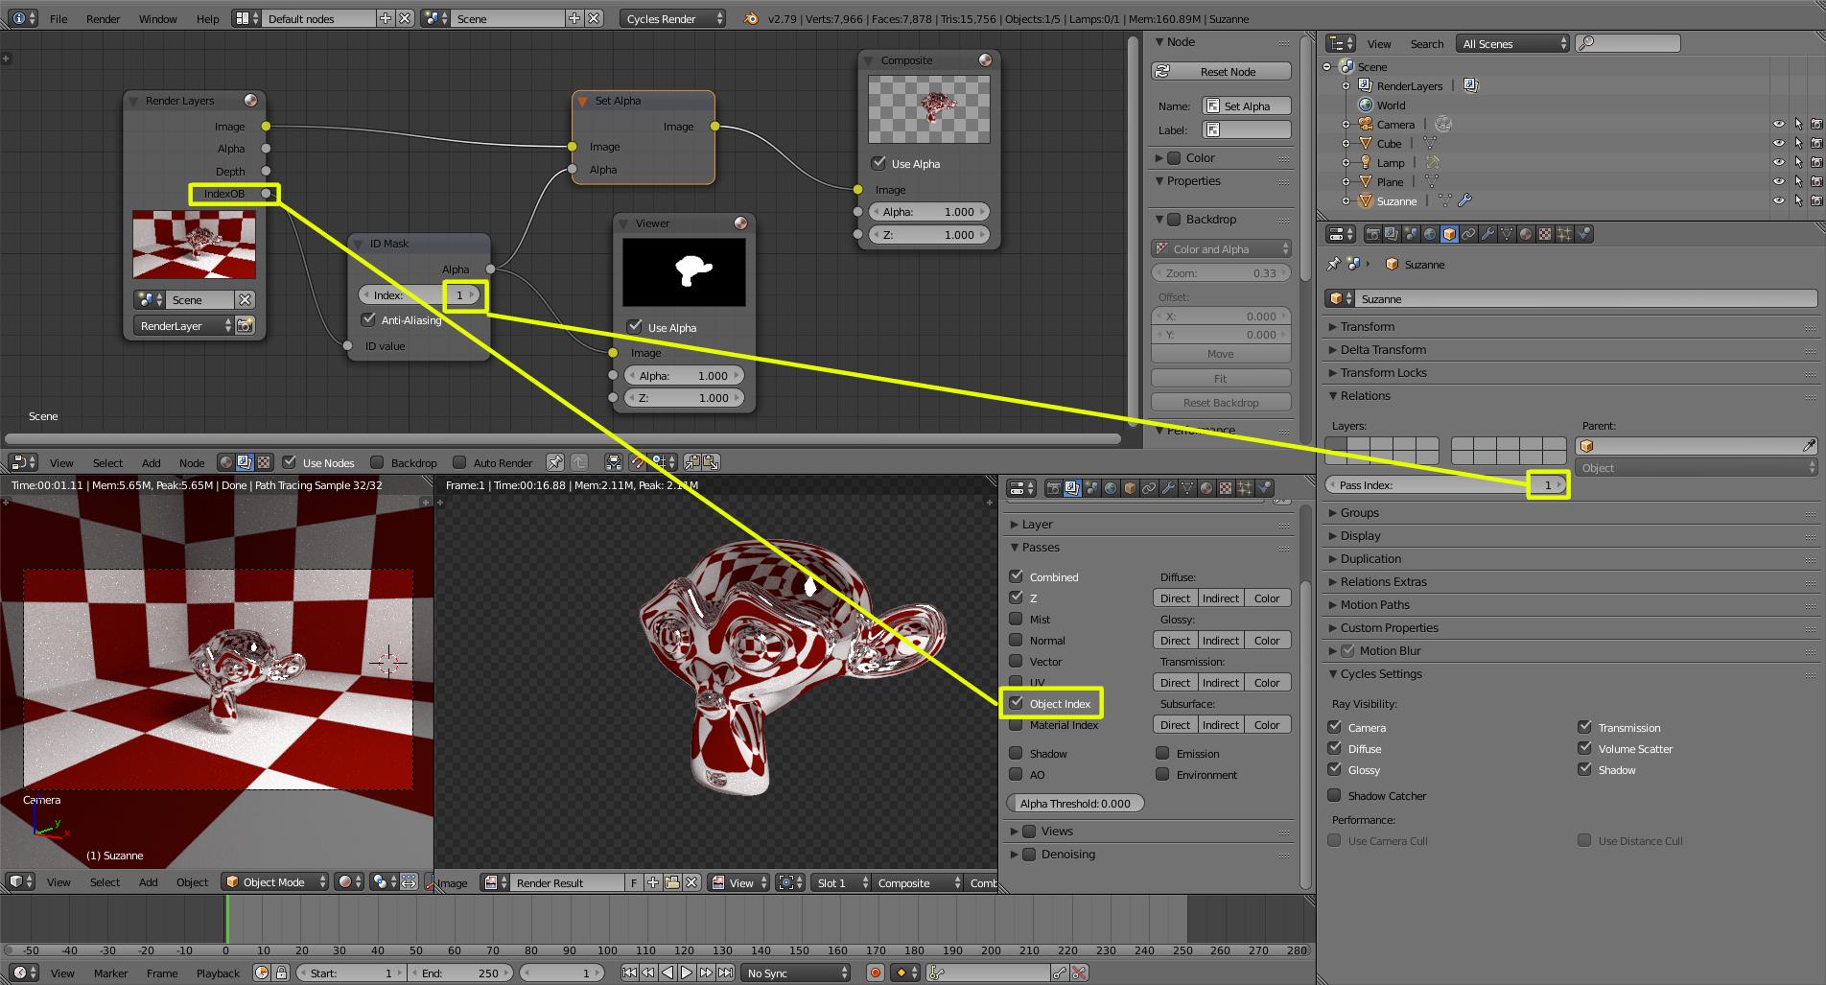Uncheck the Object Index pass
1826x985 pixels.
pos(1017,703)
